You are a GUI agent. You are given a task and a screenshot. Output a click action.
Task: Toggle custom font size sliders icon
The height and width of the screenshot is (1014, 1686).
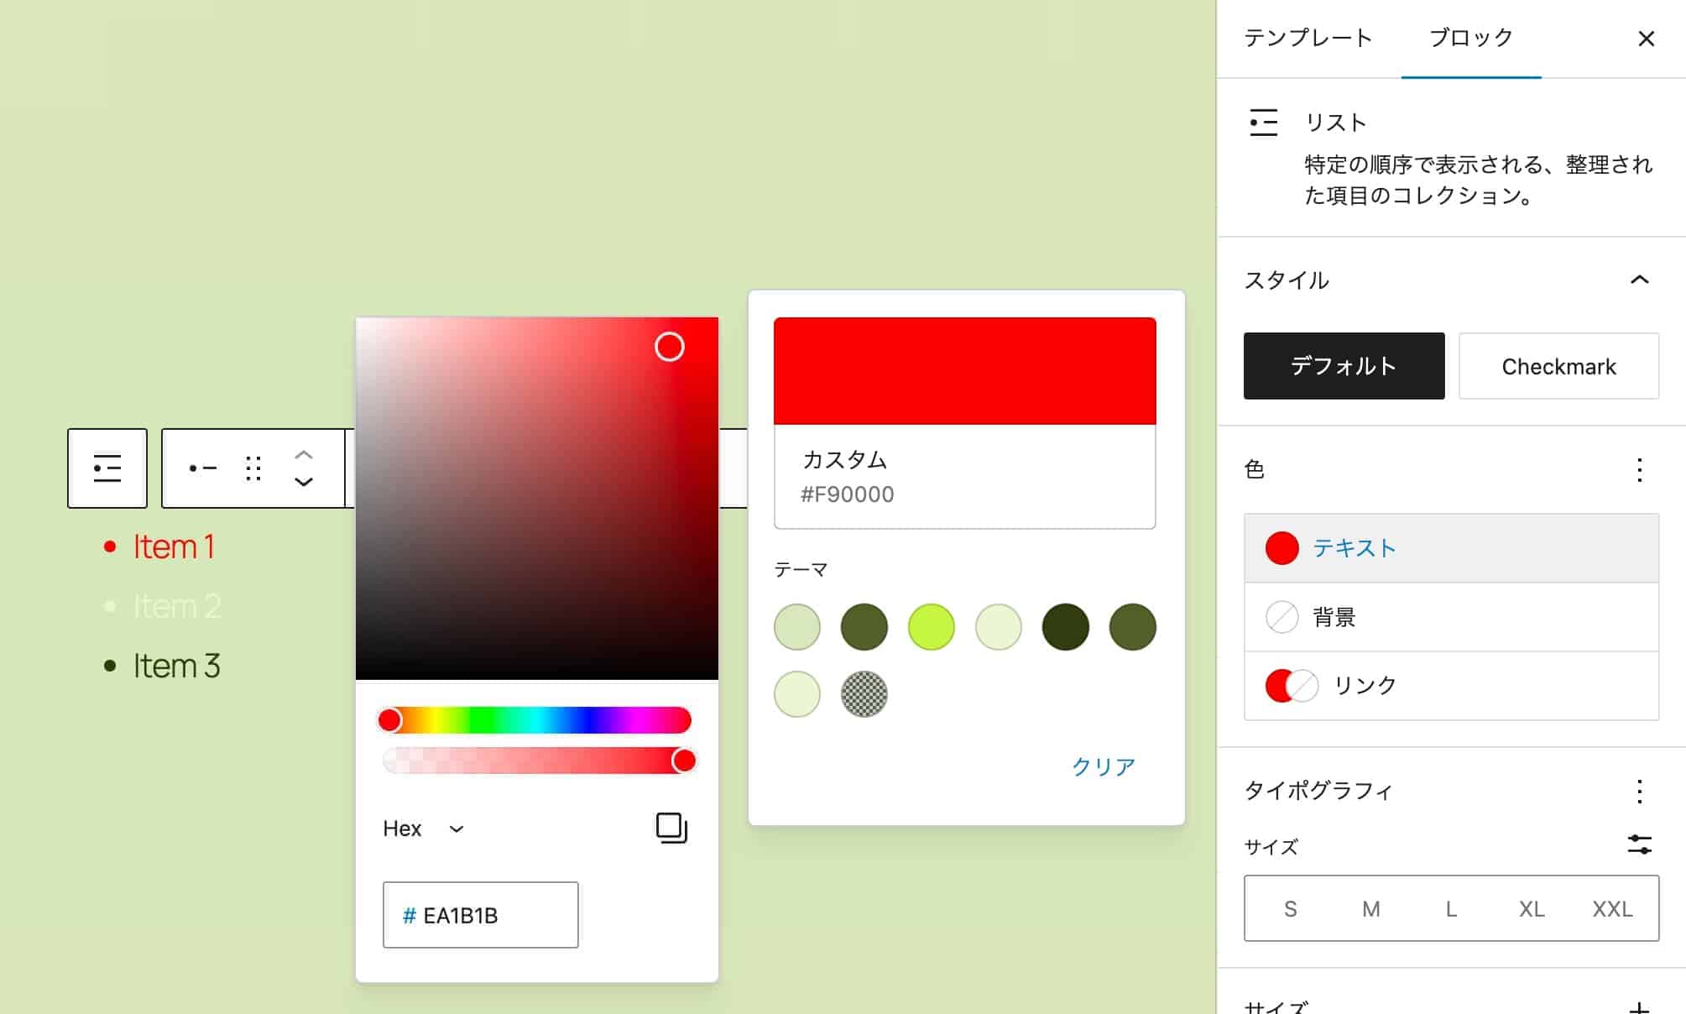[1639, 844]
